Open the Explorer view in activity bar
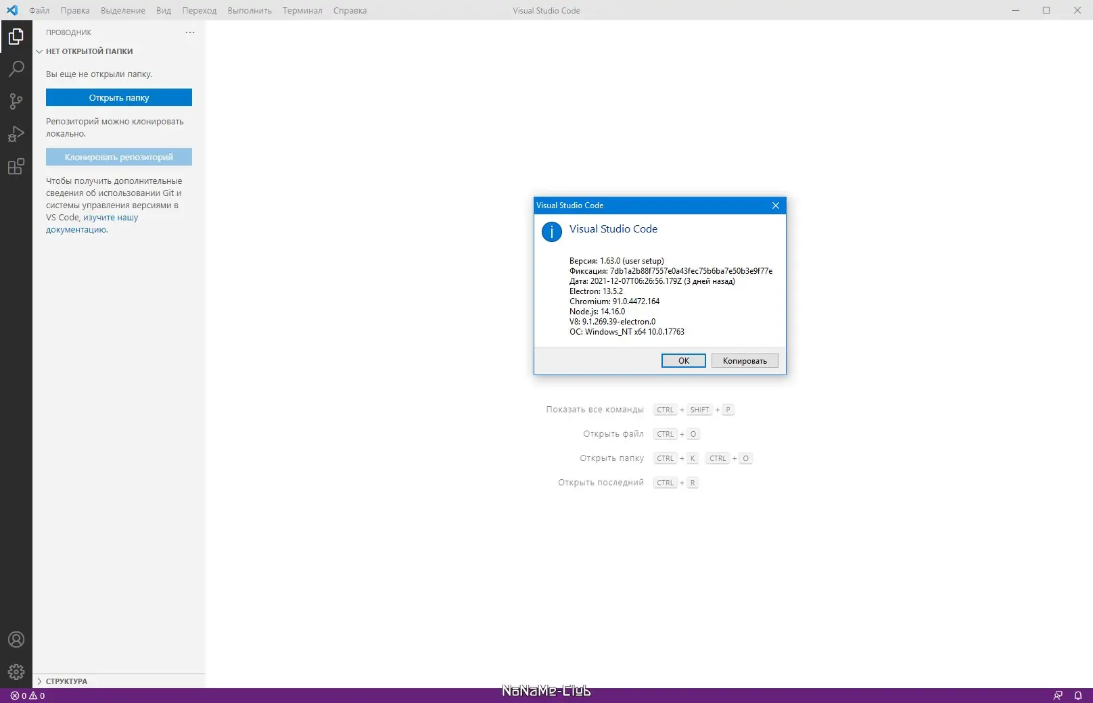Viewport: 1093px width, 703px height. pos(16,36)
